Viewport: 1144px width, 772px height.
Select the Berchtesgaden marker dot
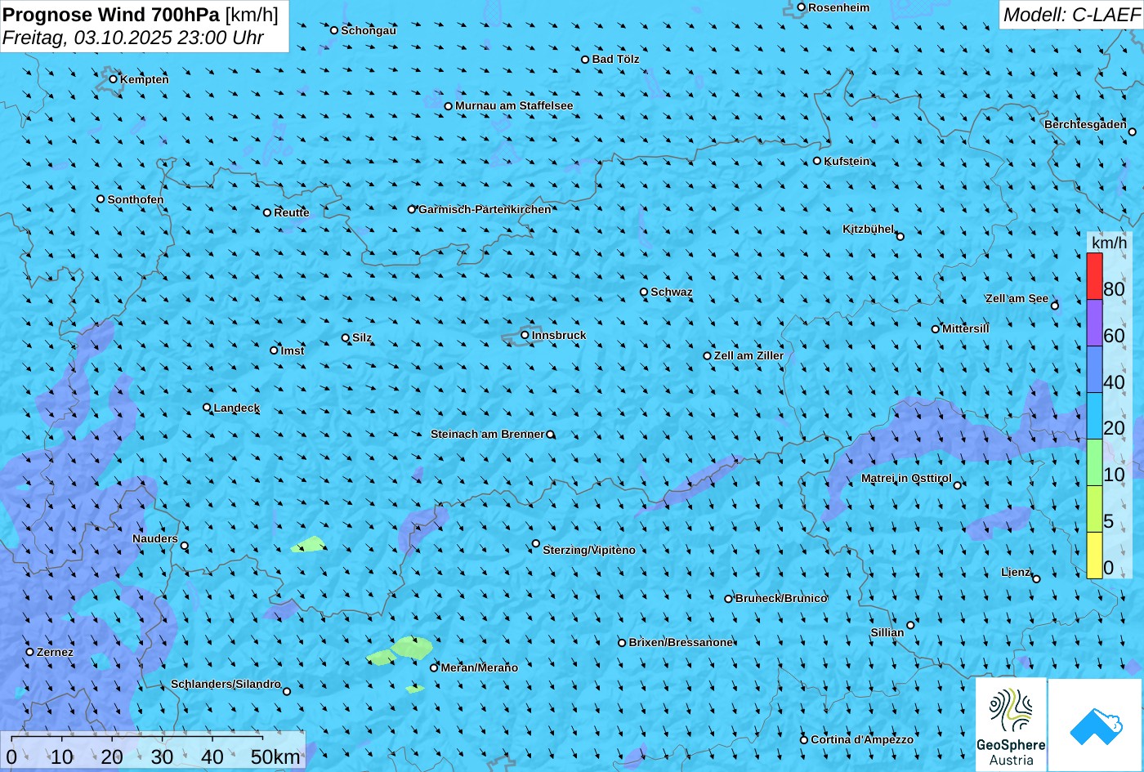click(x=1133, y=132)
